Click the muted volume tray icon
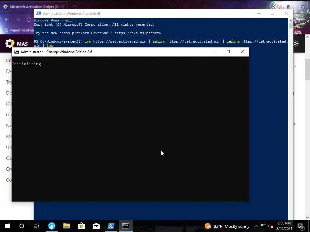 click(x=271, y=226)
